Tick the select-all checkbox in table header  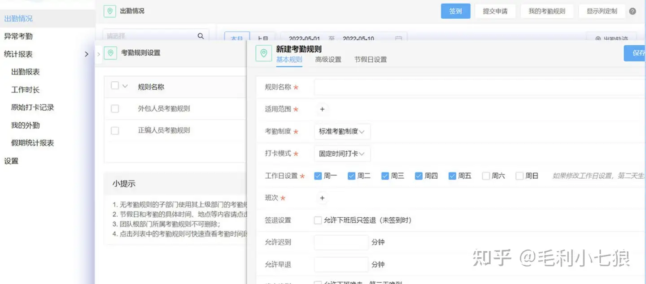click(115, 86)
